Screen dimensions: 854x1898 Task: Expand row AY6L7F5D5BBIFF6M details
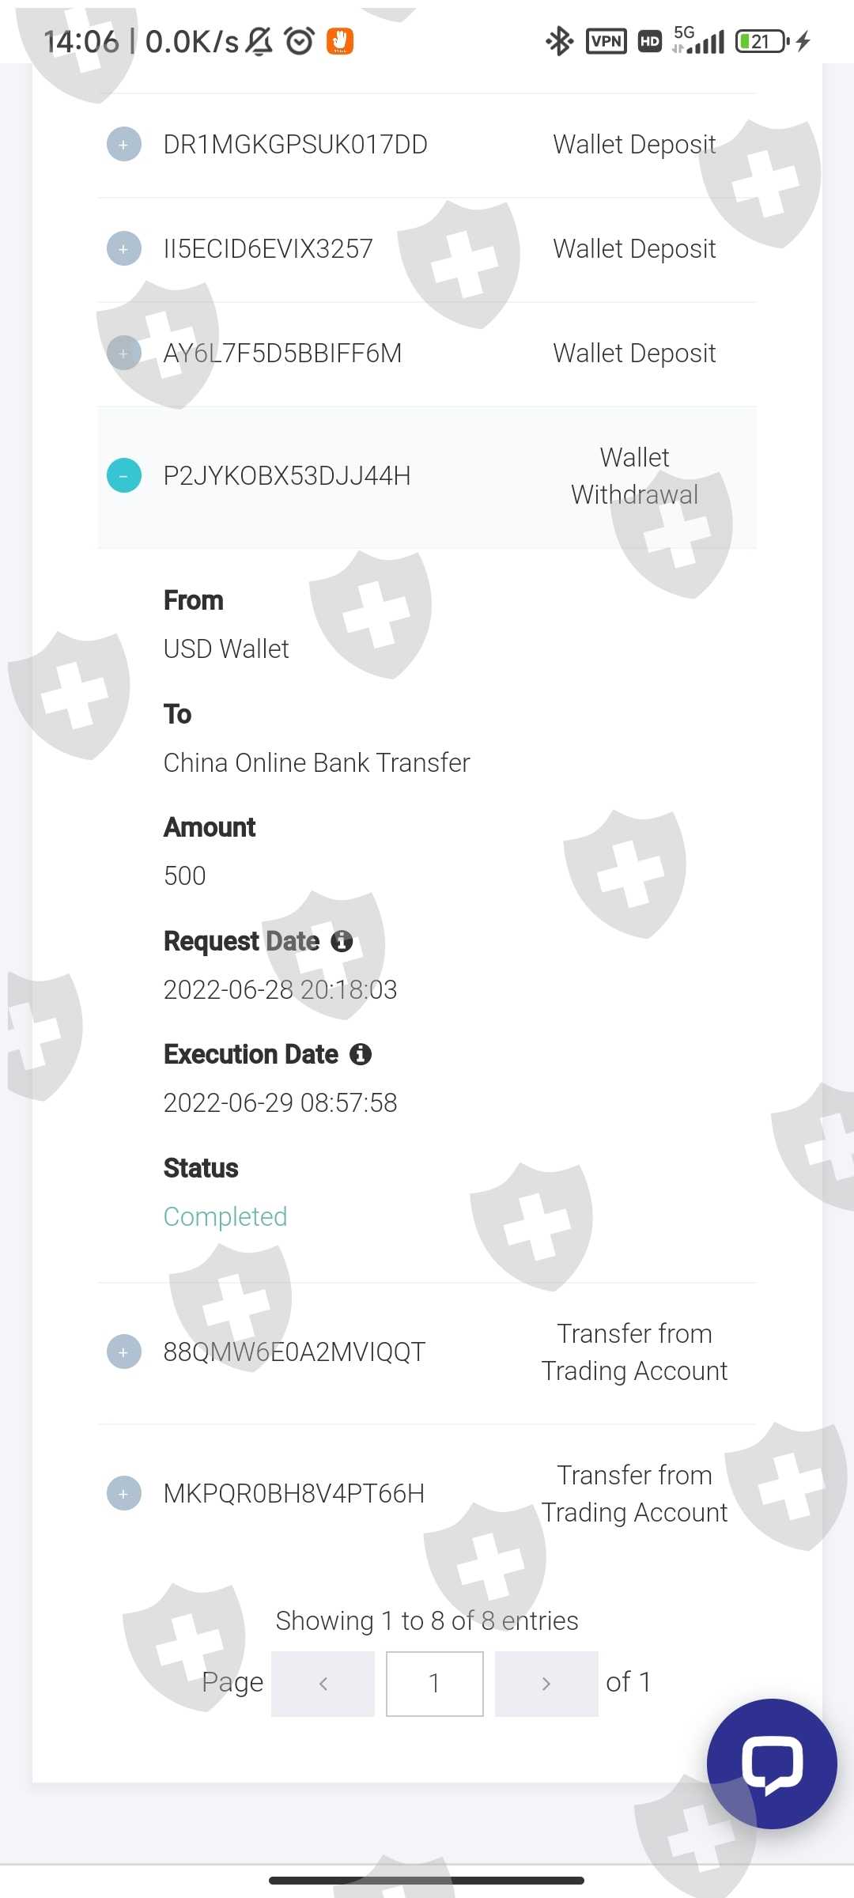coord(124,353)
